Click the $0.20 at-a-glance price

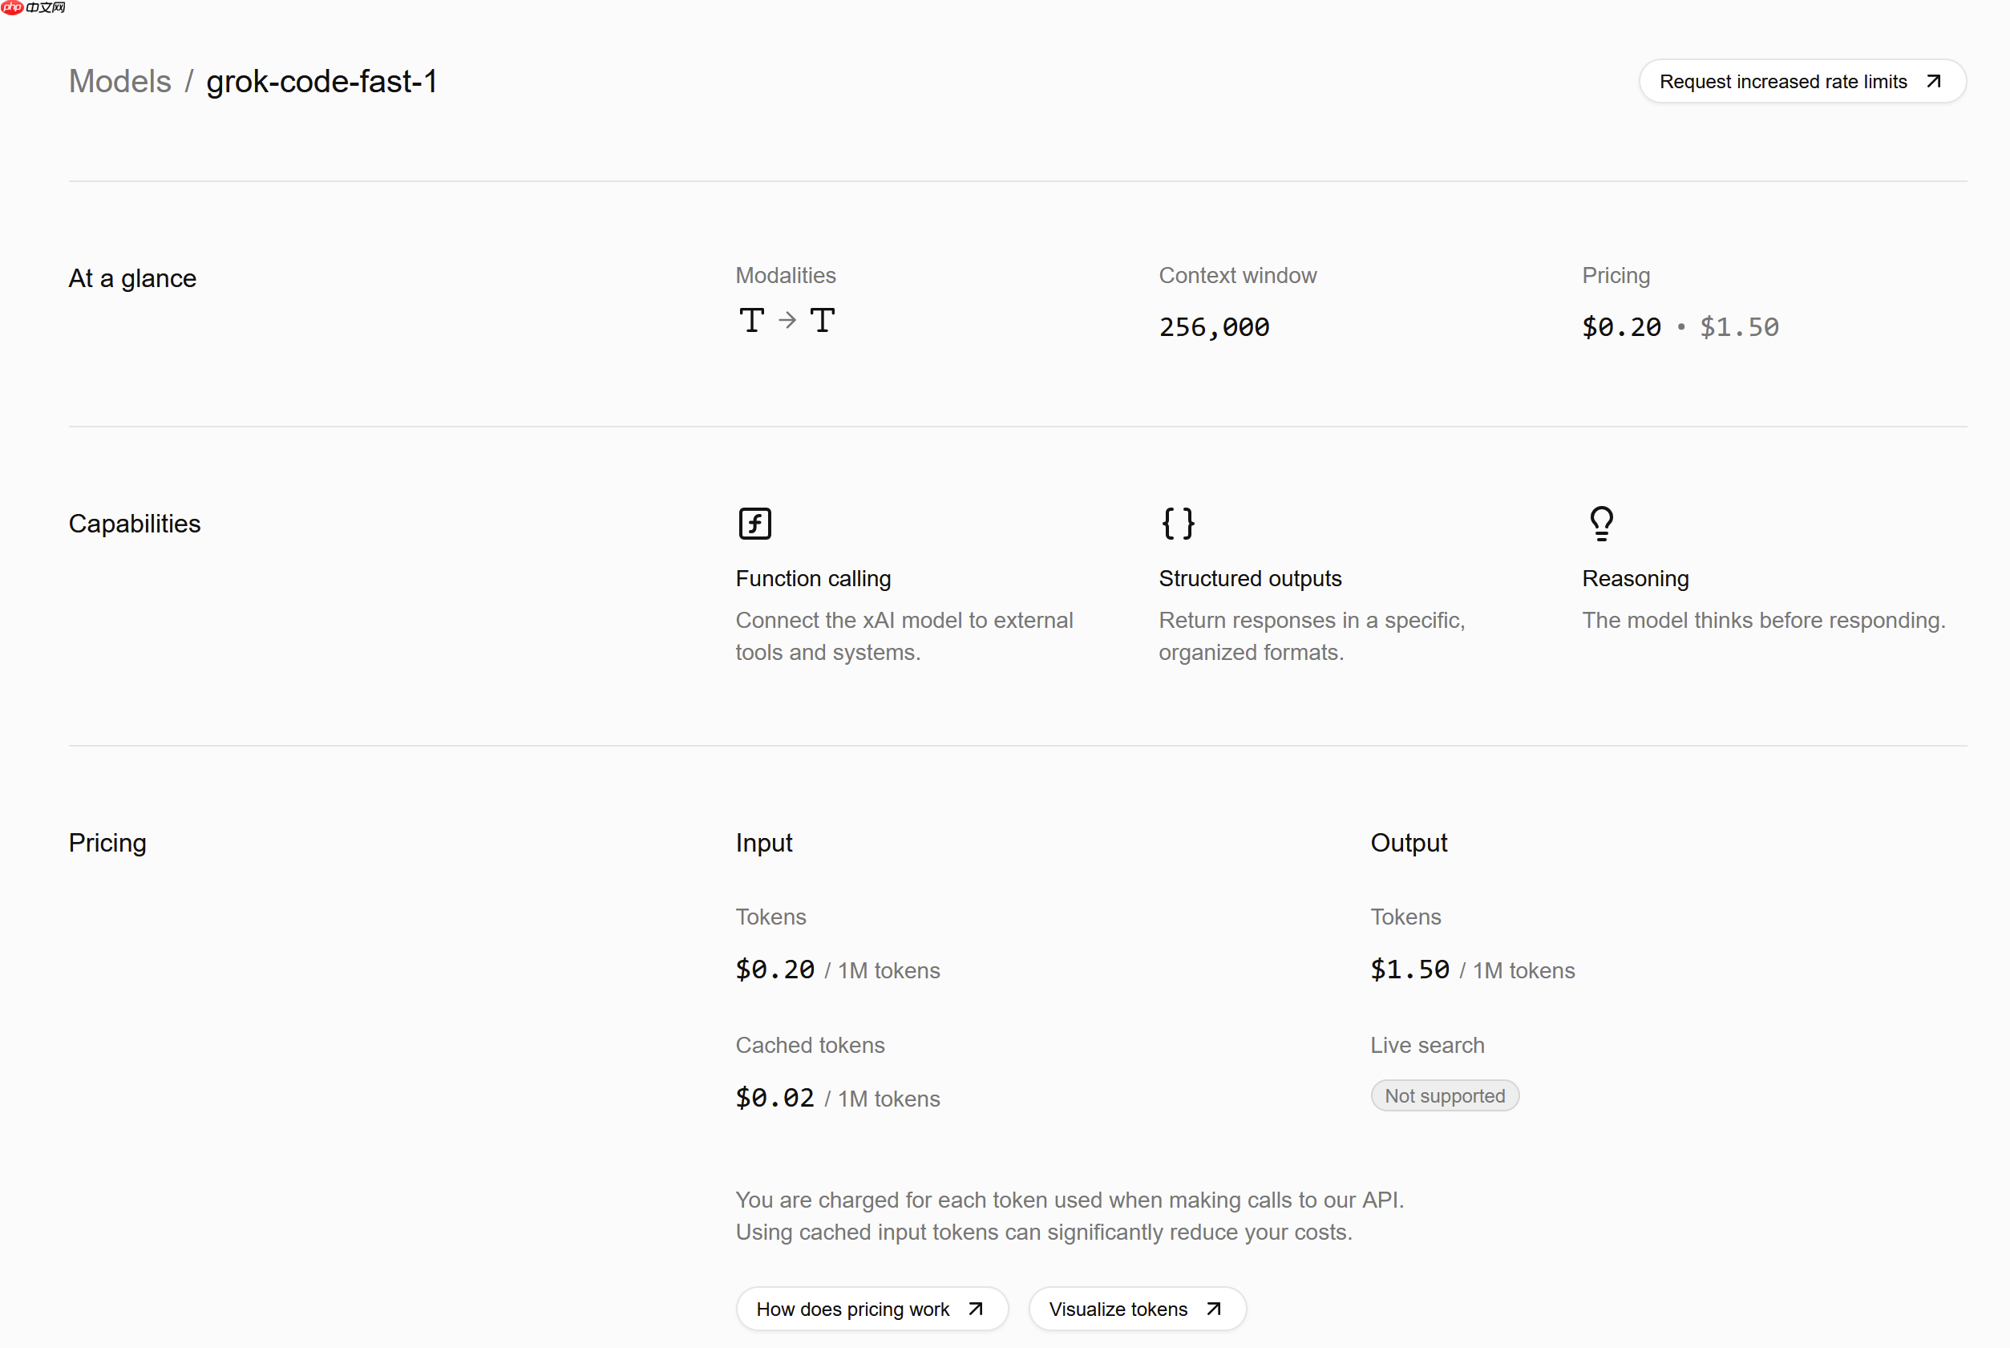coord(1620,326)
